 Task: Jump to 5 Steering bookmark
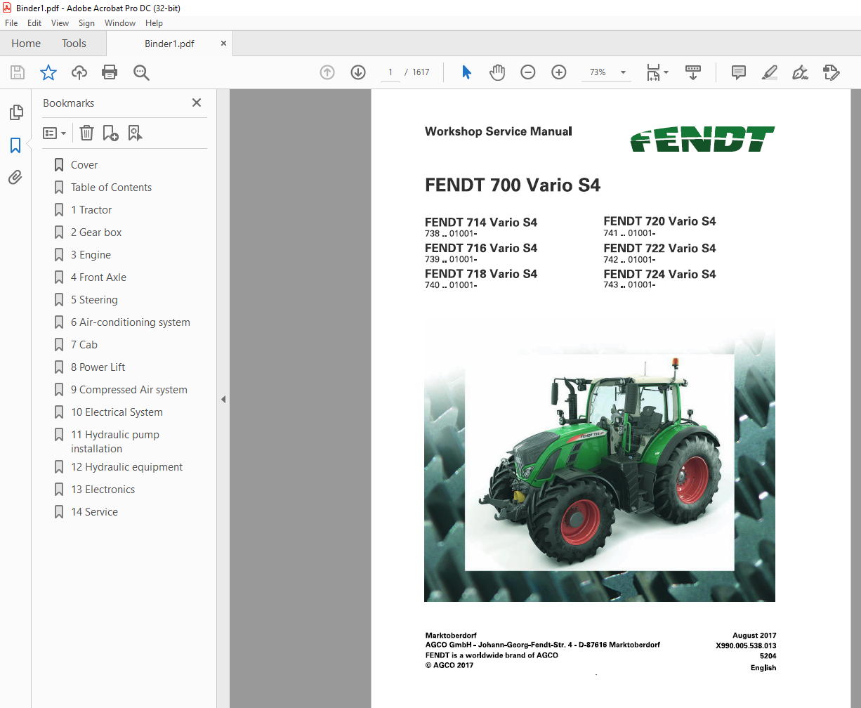[94, 300]
